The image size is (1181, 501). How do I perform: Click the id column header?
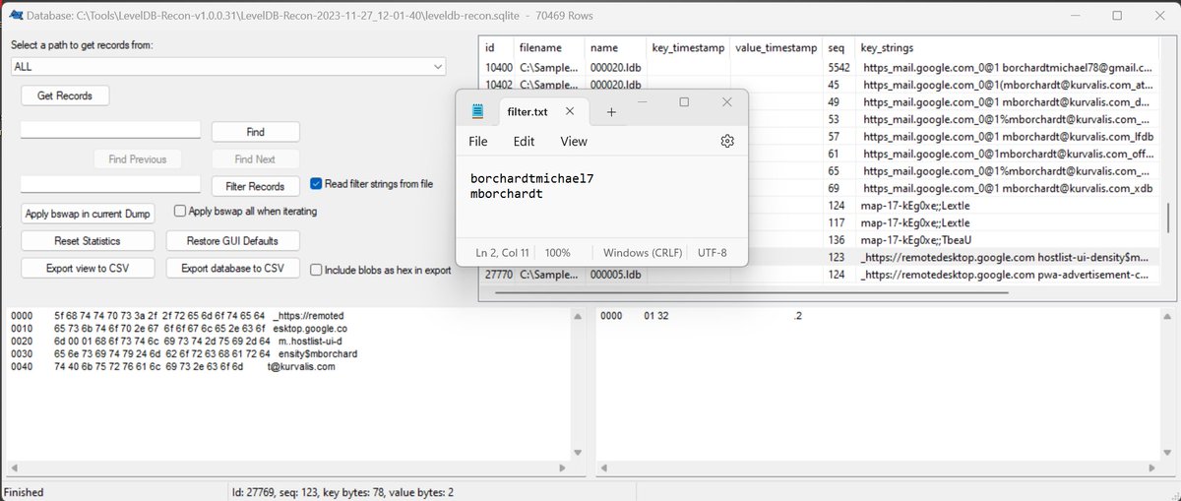[x=496, y=47]
